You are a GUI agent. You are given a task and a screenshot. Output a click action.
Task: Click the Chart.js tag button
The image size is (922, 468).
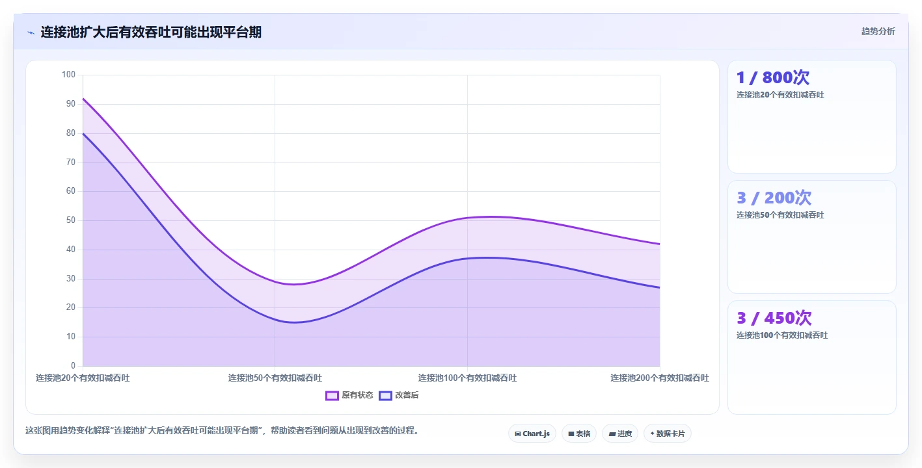[x=532, y=434]
